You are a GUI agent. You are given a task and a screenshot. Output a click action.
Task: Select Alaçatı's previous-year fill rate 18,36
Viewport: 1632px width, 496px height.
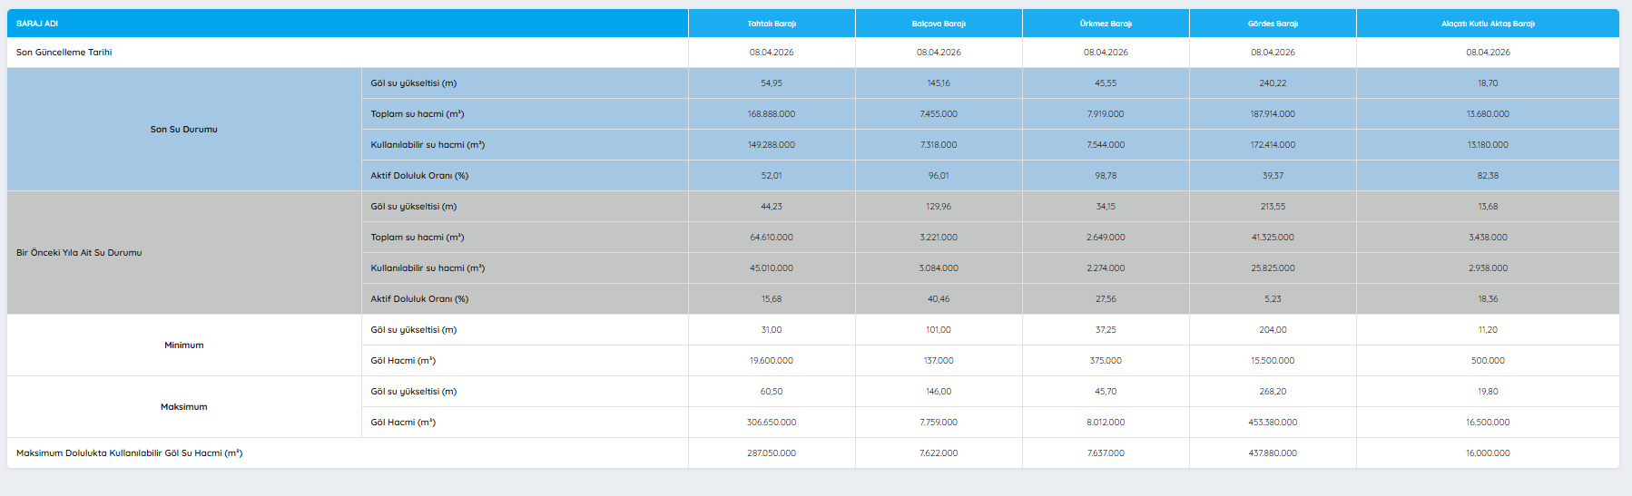click(1488, 299)
